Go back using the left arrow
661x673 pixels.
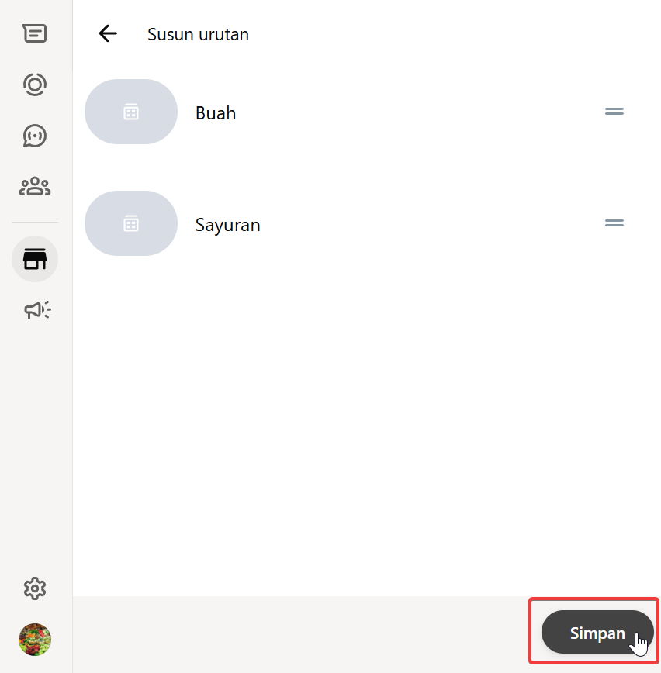tap(108, 33)
